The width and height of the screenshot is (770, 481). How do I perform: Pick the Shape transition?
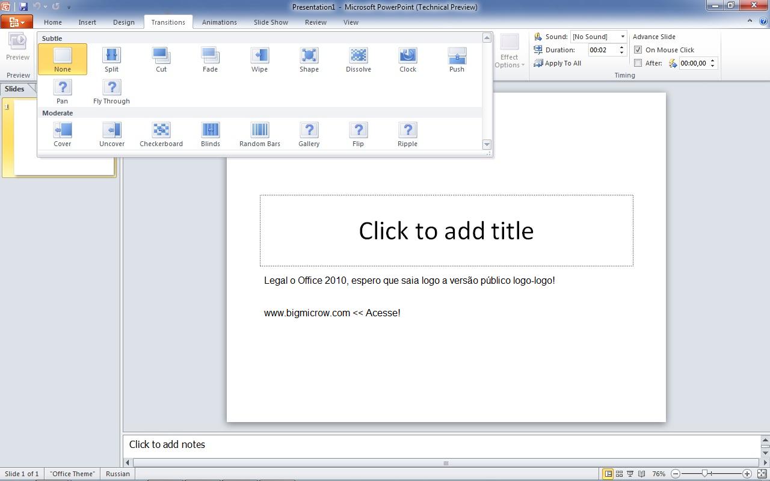(x=309, y=59)
